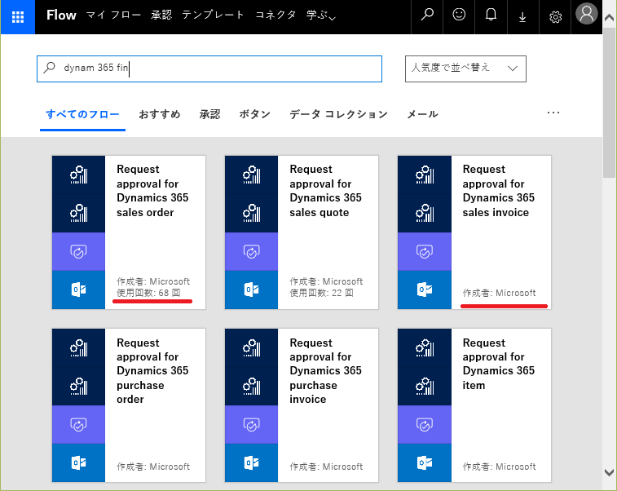Screen dimensions: 617x491
Task: Click the Approvals icon on sales quote card
Action: pos(251,251)
